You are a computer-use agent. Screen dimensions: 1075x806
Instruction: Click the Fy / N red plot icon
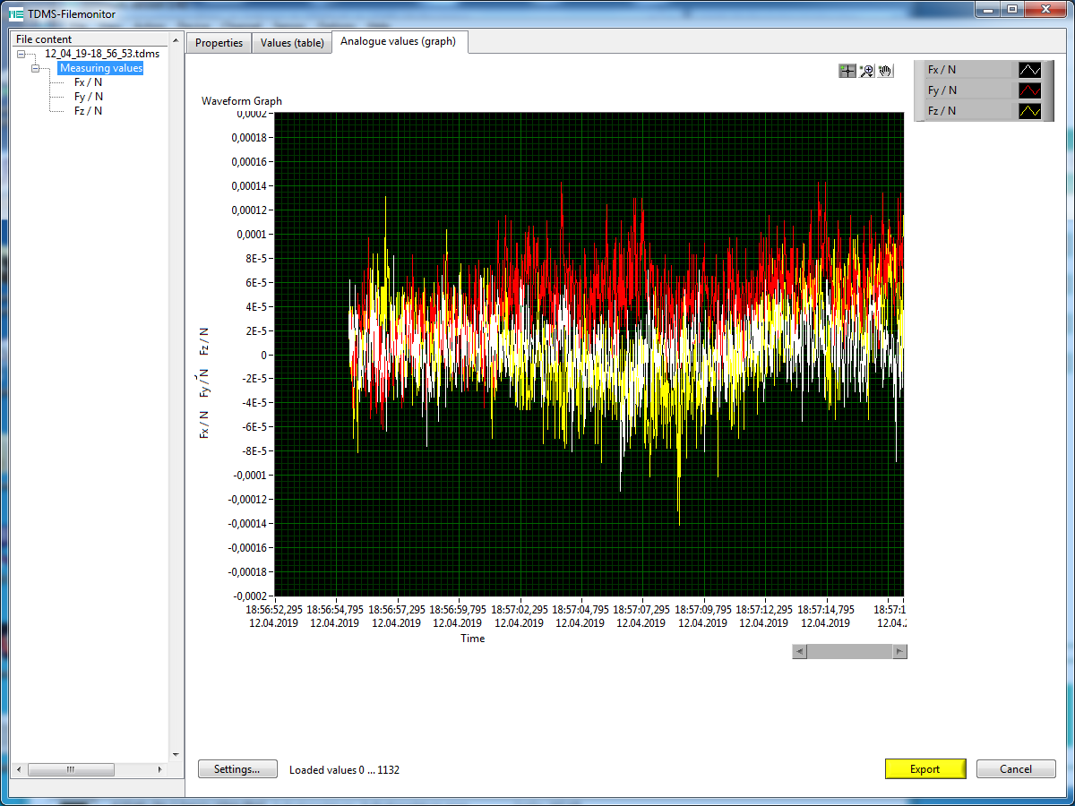1029,90
